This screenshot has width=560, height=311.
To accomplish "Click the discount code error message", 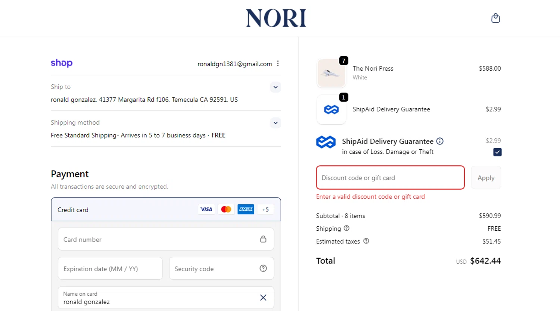I will (x=370, y=196).
